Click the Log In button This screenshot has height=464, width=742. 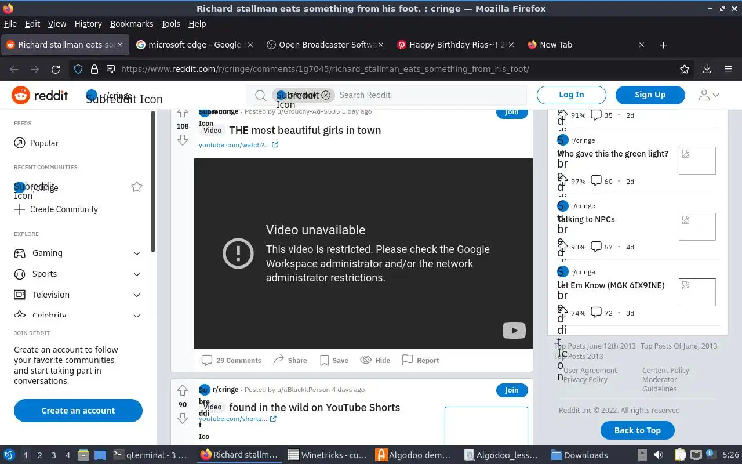click(572, 95)
